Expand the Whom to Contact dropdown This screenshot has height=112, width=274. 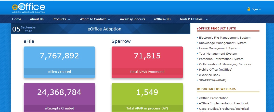click(95, 19)
